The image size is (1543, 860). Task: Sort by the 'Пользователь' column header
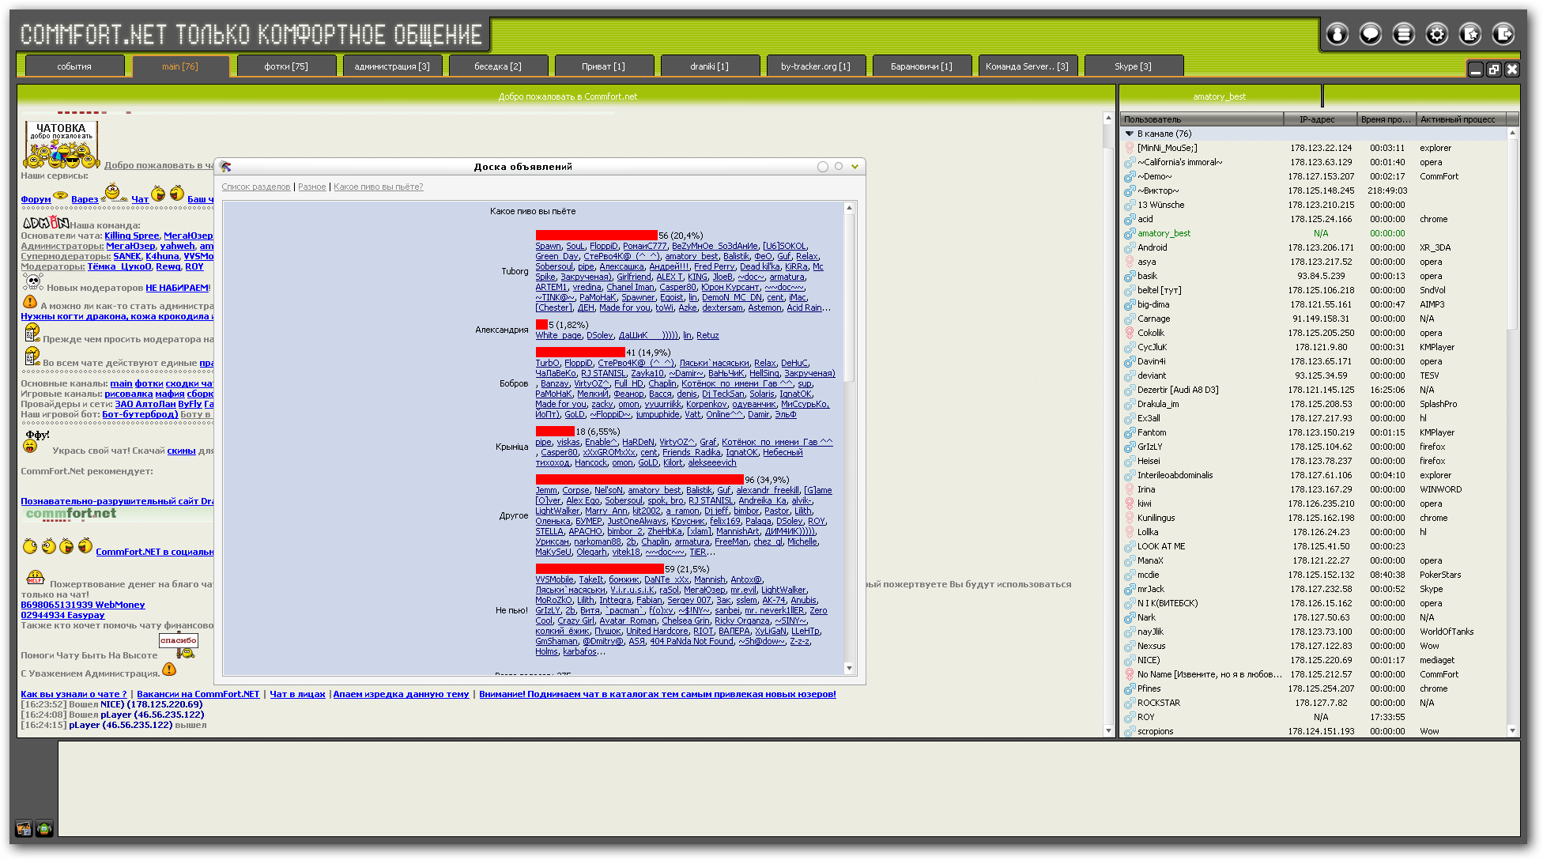click(x=1202, y=119)
